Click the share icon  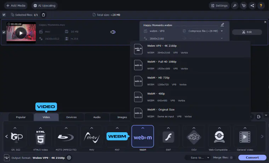[252, 6]
